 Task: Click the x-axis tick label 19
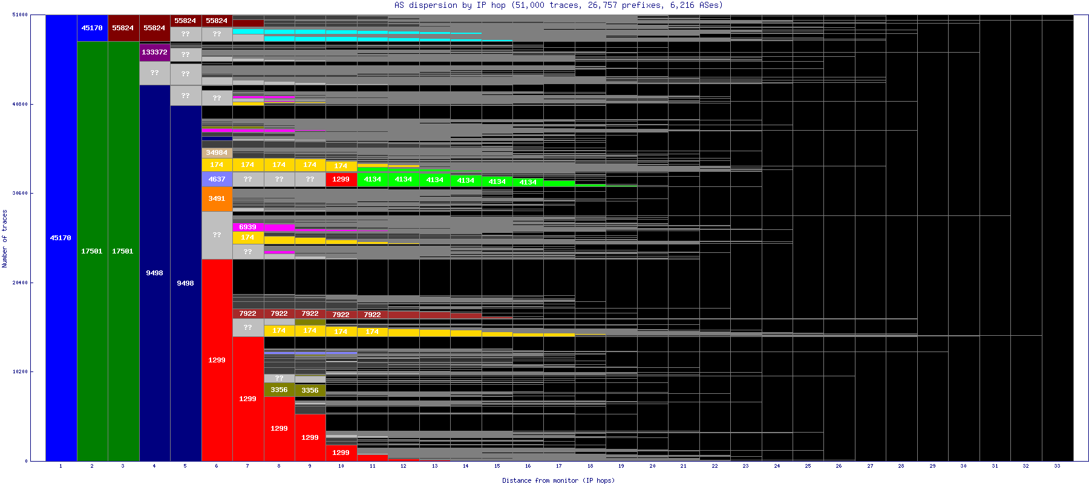(621, 466)
